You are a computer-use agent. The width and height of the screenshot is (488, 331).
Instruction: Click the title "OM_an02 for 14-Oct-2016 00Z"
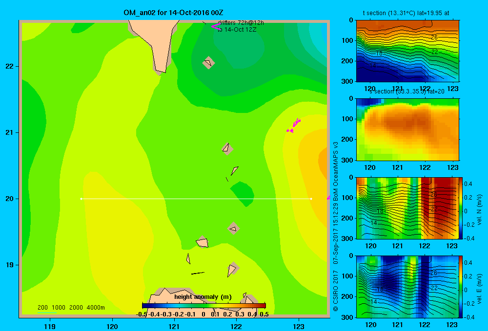pyautogui.click(x=173, y=13)
